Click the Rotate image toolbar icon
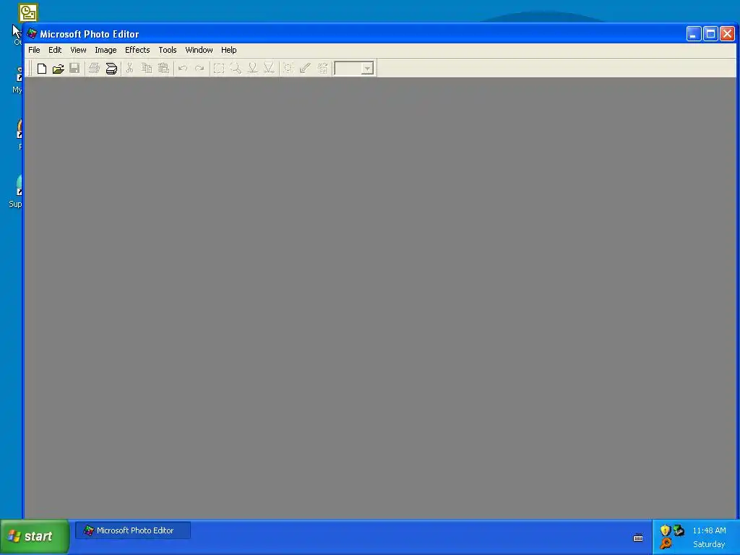The image size is (740, 555). [322, 69]
